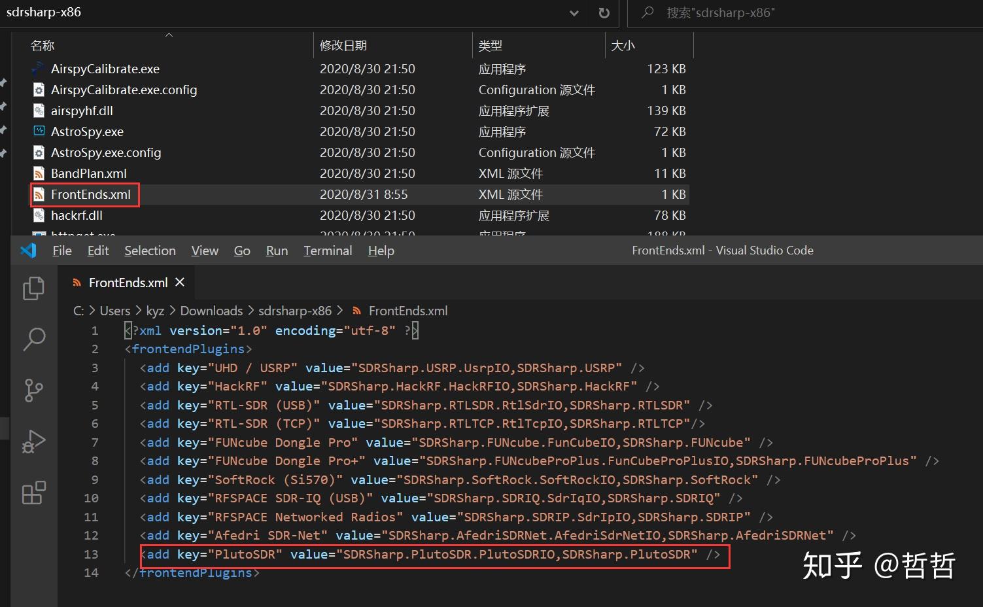Click the refresh button in address bar
This screenshot has width=983, height=607.
604,12
